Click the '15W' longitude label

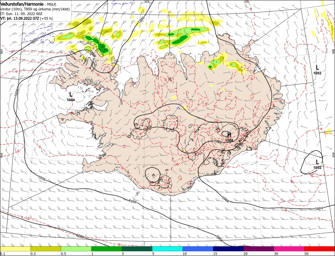coord(246,1)
